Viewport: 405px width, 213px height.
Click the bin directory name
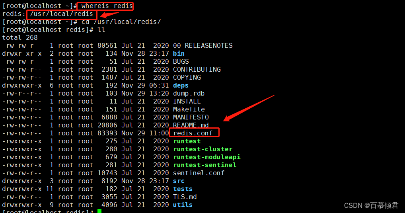click(x=179, y=53)
